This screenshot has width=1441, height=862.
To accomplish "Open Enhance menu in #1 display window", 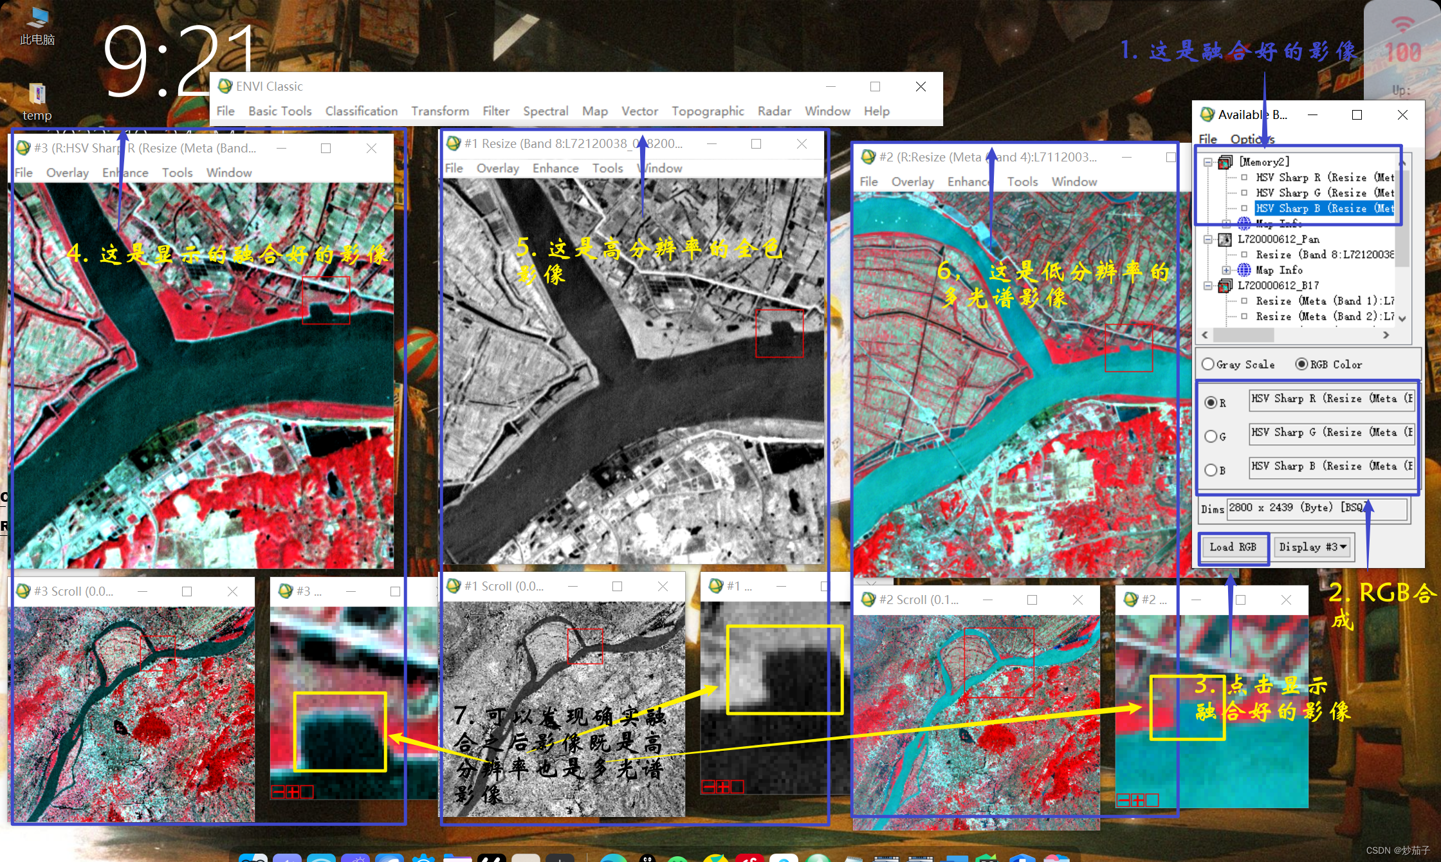I will 555,168.
